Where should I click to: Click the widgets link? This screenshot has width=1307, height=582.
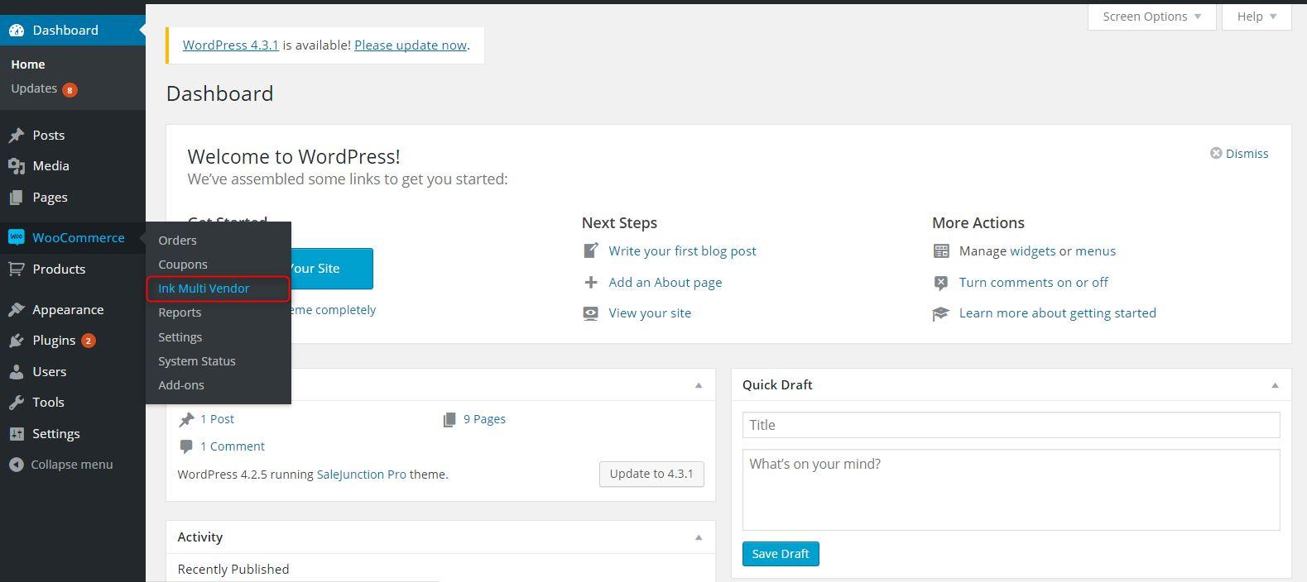[x=1033, y=251]
